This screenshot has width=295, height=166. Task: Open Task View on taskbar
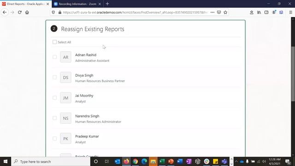[x=107, y=161]
